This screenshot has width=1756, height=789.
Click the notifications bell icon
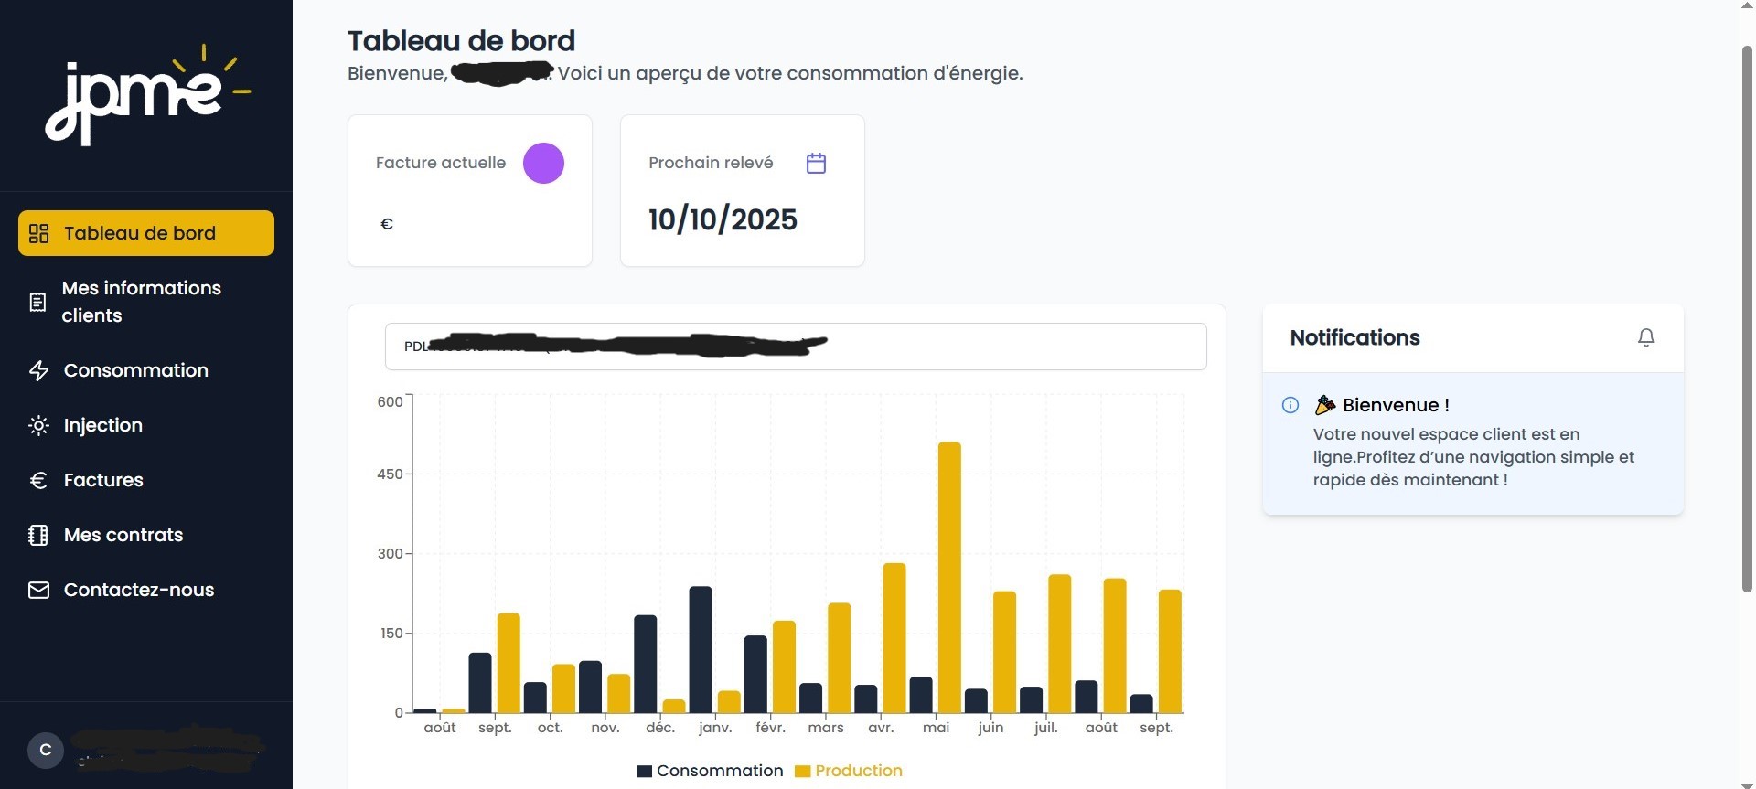pyautogui.click(x=1645, y=337)
